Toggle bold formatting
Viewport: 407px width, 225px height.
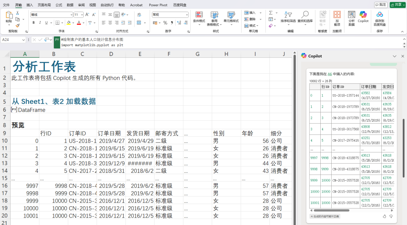coord(34,23)
